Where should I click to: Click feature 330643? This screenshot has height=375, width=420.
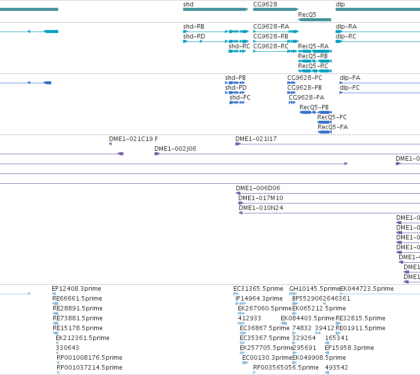coord(57,353)
